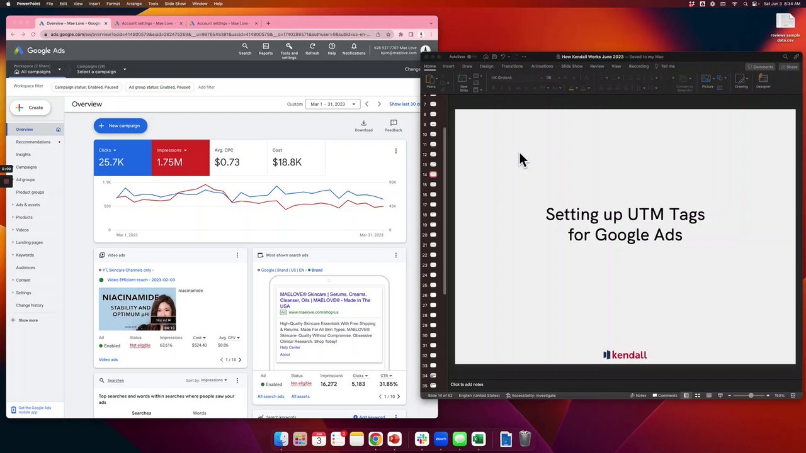This screenshot has width=806, height=453.
Task: Open a new Chrome tab with plus
Action: [268, 23]
